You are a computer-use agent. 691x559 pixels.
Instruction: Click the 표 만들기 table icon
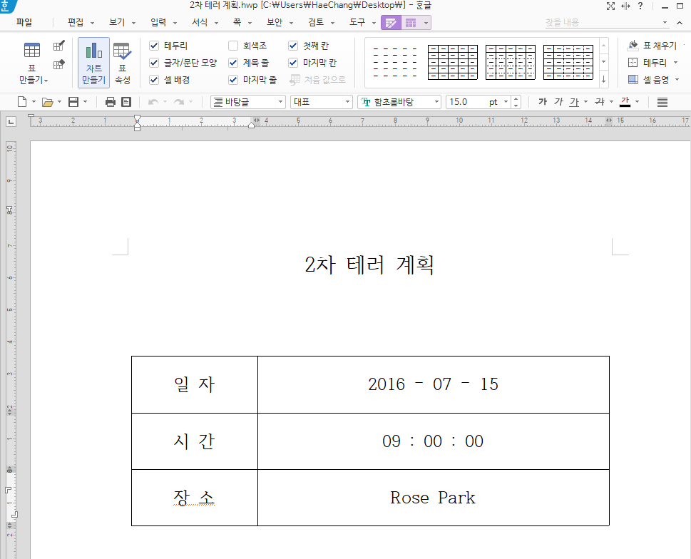[31, 50]
